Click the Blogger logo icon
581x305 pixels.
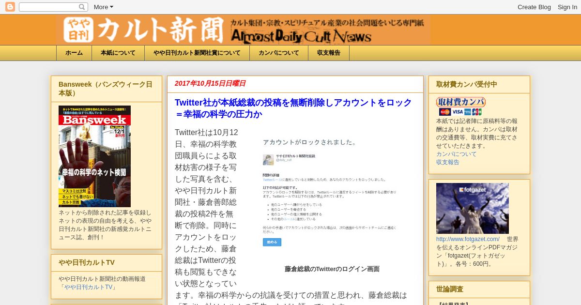click(x=10, y=7)
